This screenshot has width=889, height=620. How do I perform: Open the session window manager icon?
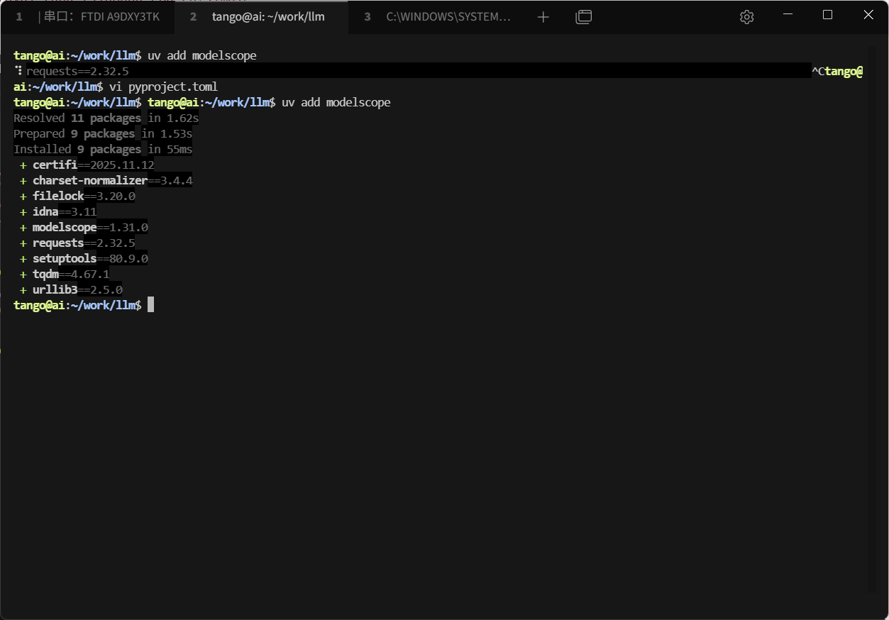point(583,17)
